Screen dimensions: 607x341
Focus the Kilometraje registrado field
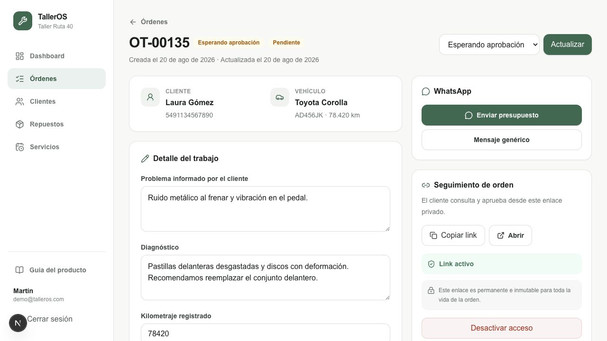click(x=266, y=332)
